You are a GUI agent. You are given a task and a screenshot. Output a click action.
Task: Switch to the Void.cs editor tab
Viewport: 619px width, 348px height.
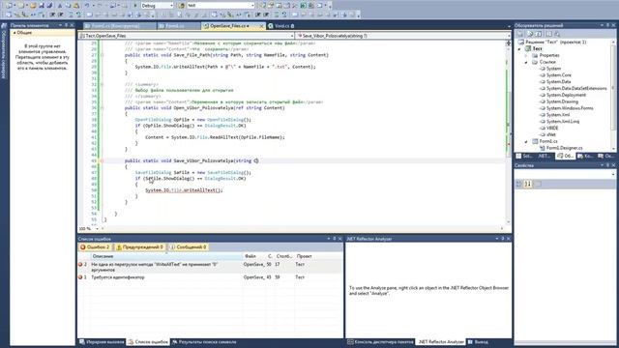(281, 26)
